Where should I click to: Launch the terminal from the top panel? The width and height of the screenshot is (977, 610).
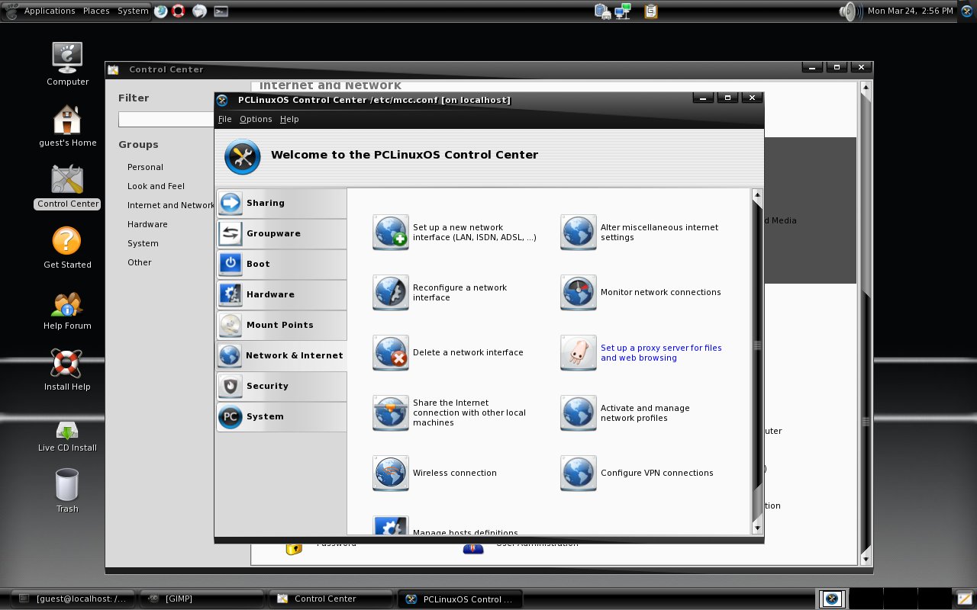[220, 11]
